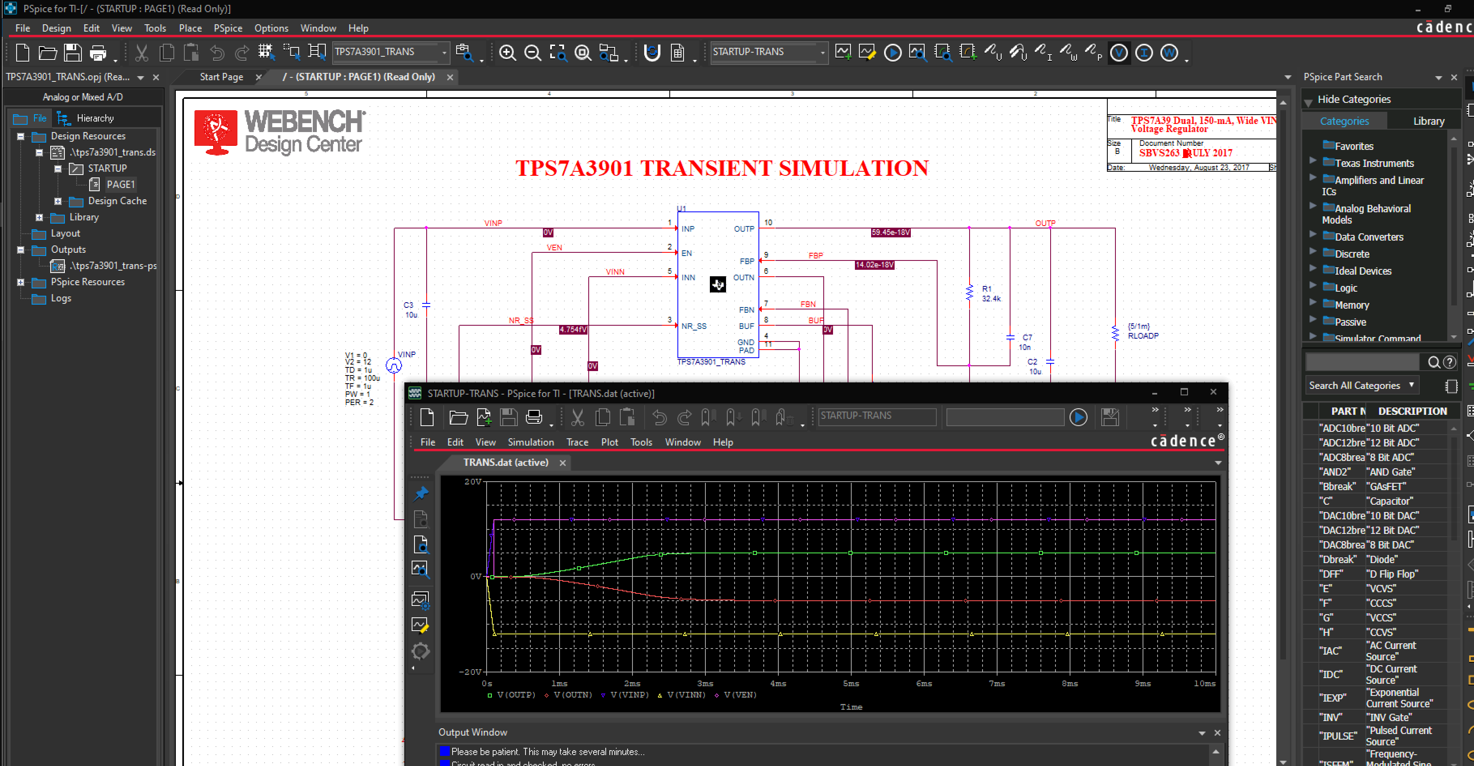The width and height of the screenshot is (1474, 766).
Task: Expand the Data Converters category
Action: click(x=1313, y=235)
